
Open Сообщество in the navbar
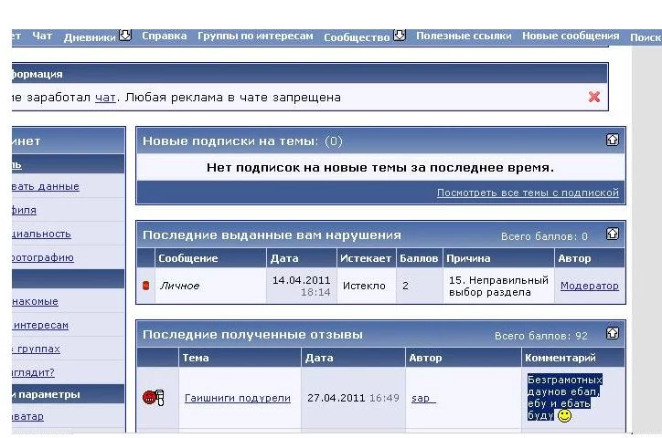pyautogui.click(x=357, y=37)
